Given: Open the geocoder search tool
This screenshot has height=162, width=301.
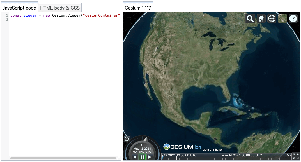Looking at the screenshot, I should pyautogui.click(x=250, y=18).
